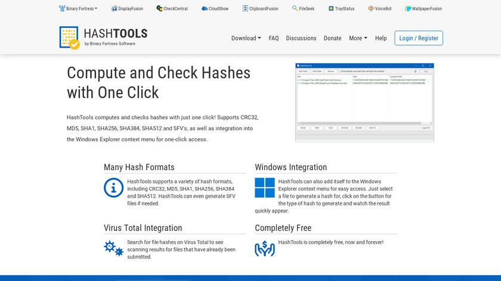The width and height of the screenshot is (501, 281).
Task: Click the DisplayFusion text link
Action: tap(131, 8)
